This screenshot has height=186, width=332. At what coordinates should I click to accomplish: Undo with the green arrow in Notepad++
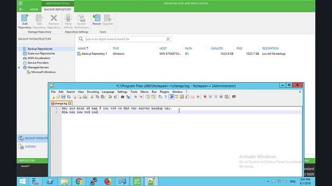point(110,97)
